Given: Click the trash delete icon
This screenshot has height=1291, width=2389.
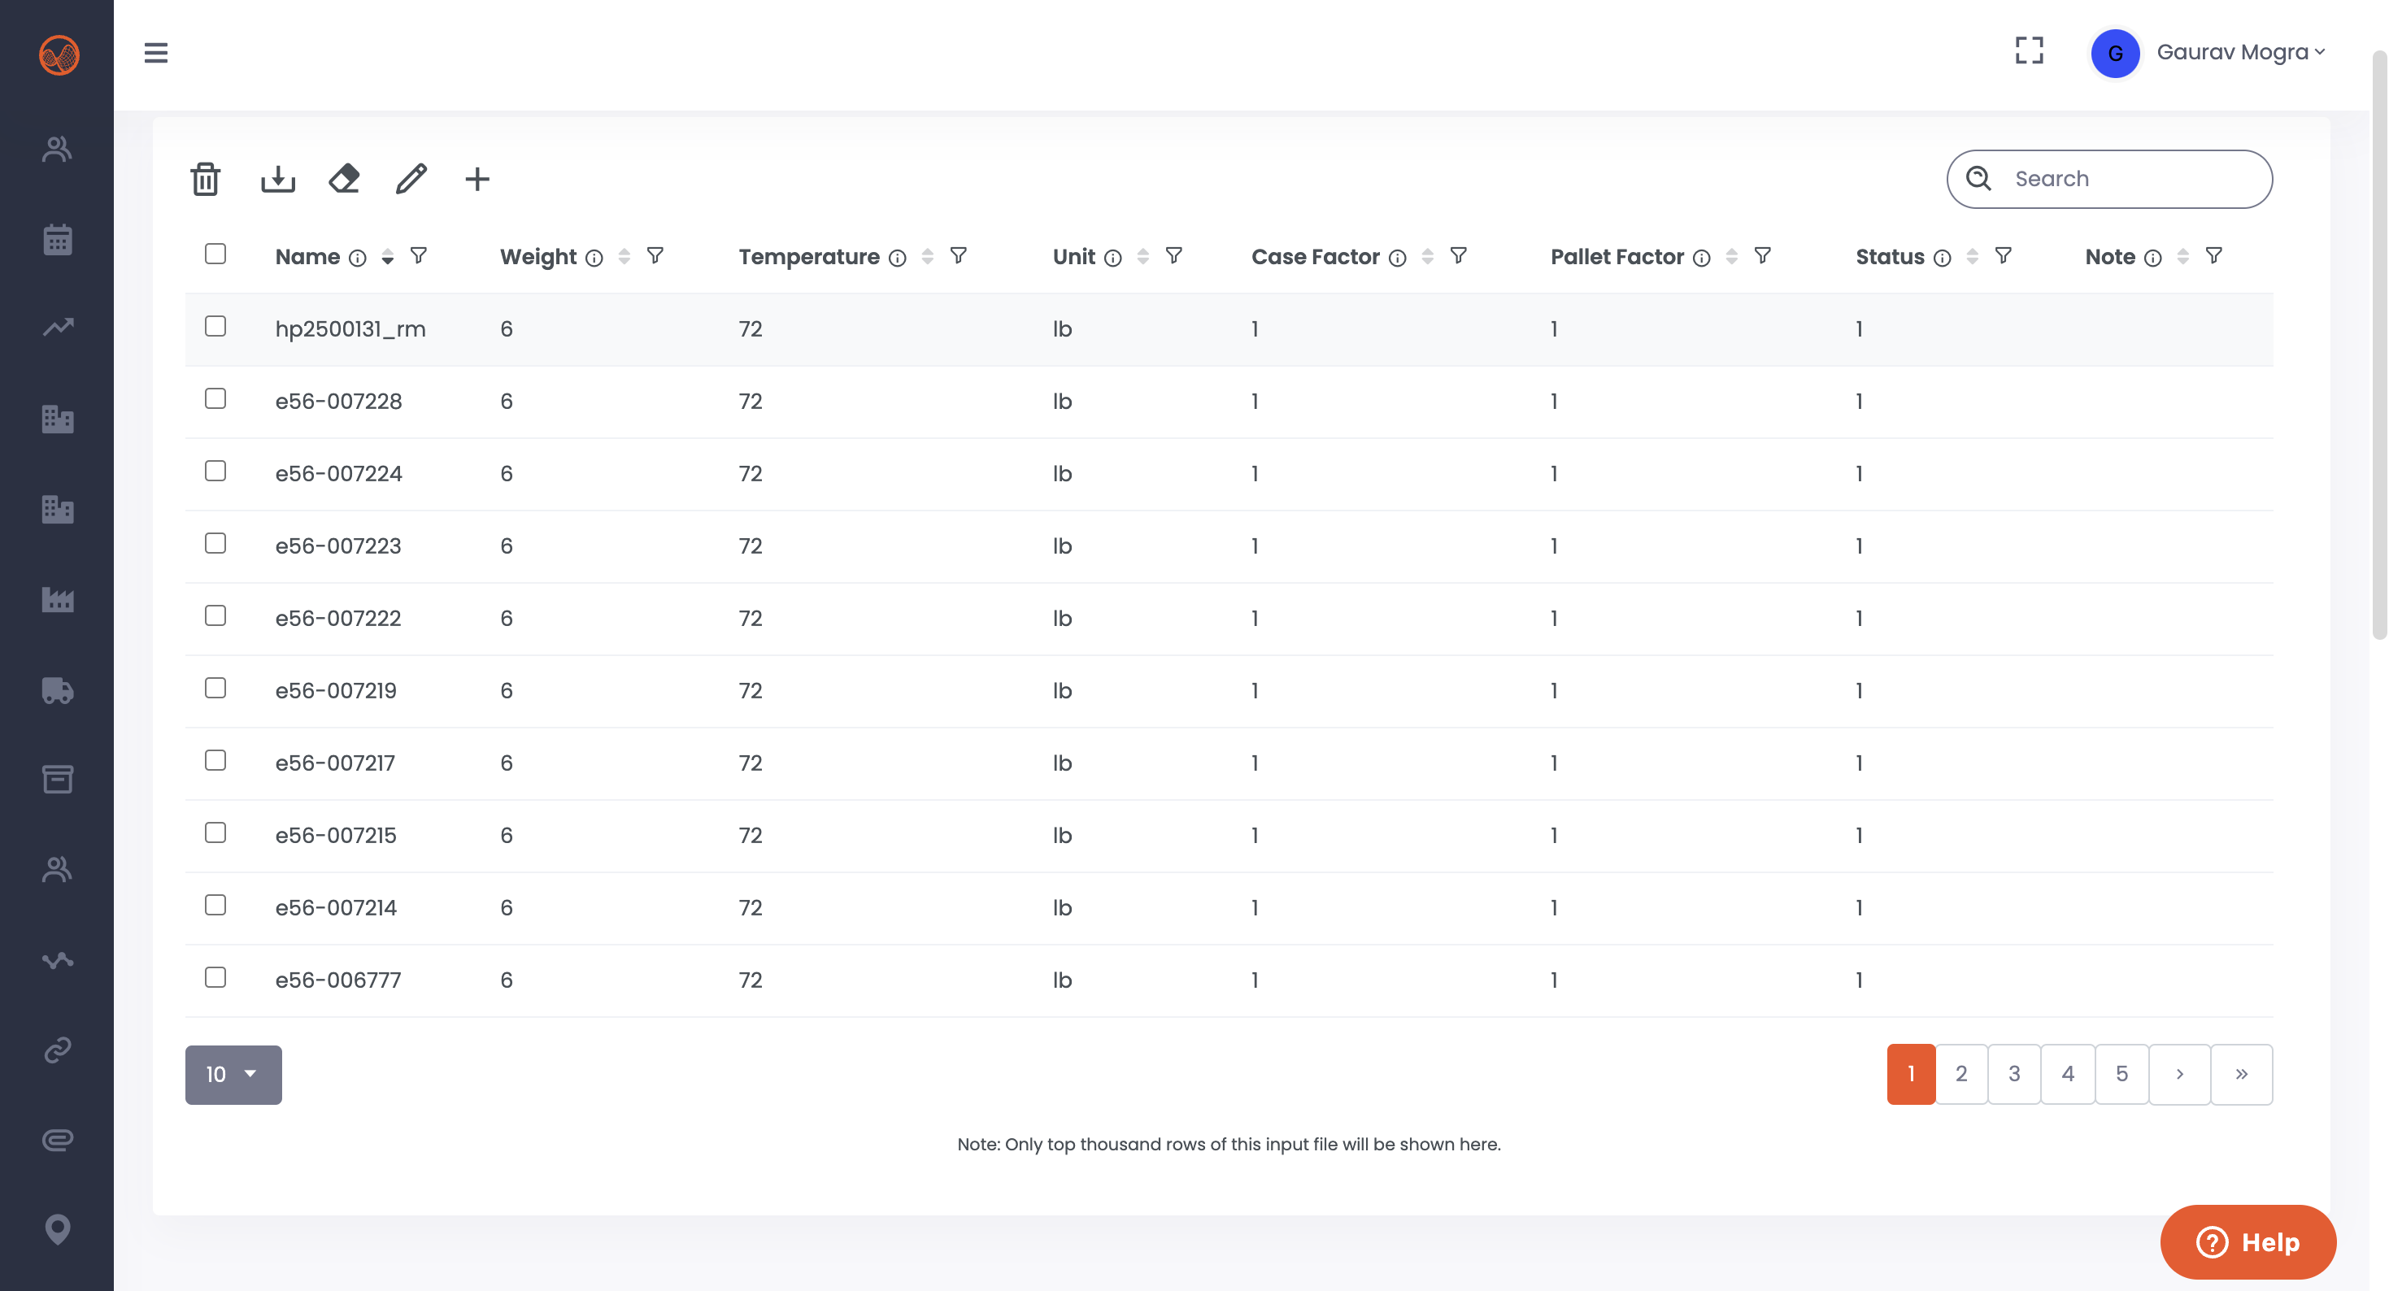Looking at the screenshot, I should click(205, 179).
